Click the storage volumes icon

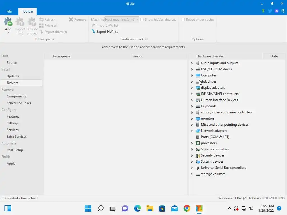pyautogui.click(x=198, y=174)
